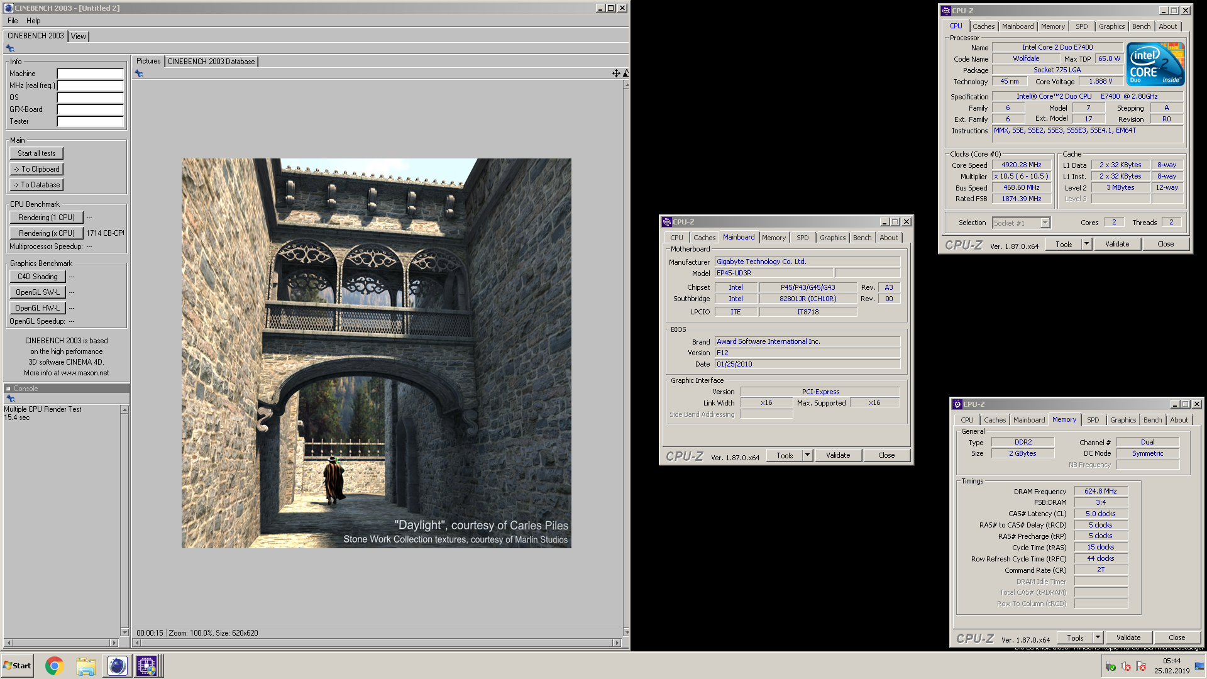Open About tab in CPU-Z Mainboard window
Screen dimensions: 1207x679
(889, 238)
